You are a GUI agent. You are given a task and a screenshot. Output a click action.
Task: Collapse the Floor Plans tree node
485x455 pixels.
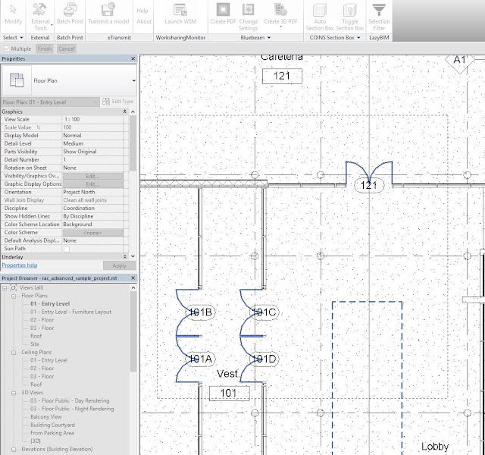(x=14, y=296)
